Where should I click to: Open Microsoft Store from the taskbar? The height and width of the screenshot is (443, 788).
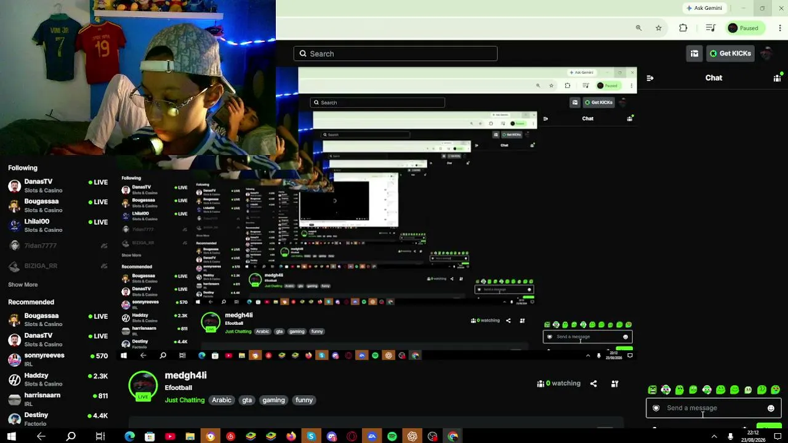pos(150,436)
